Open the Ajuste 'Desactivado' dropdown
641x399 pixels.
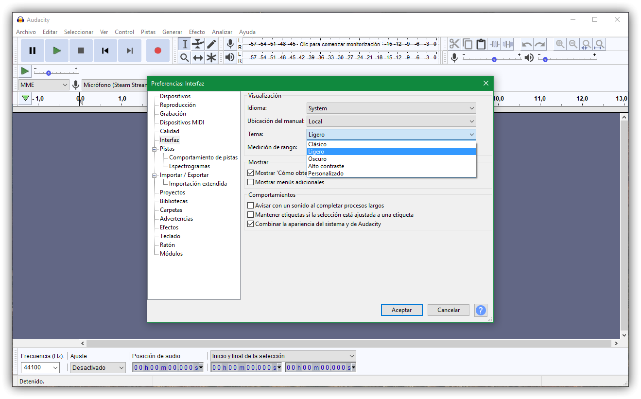[x=98, y=368]
